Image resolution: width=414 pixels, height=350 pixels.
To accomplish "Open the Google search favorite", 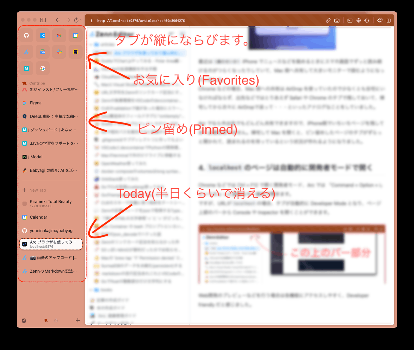I will [43, 68].
